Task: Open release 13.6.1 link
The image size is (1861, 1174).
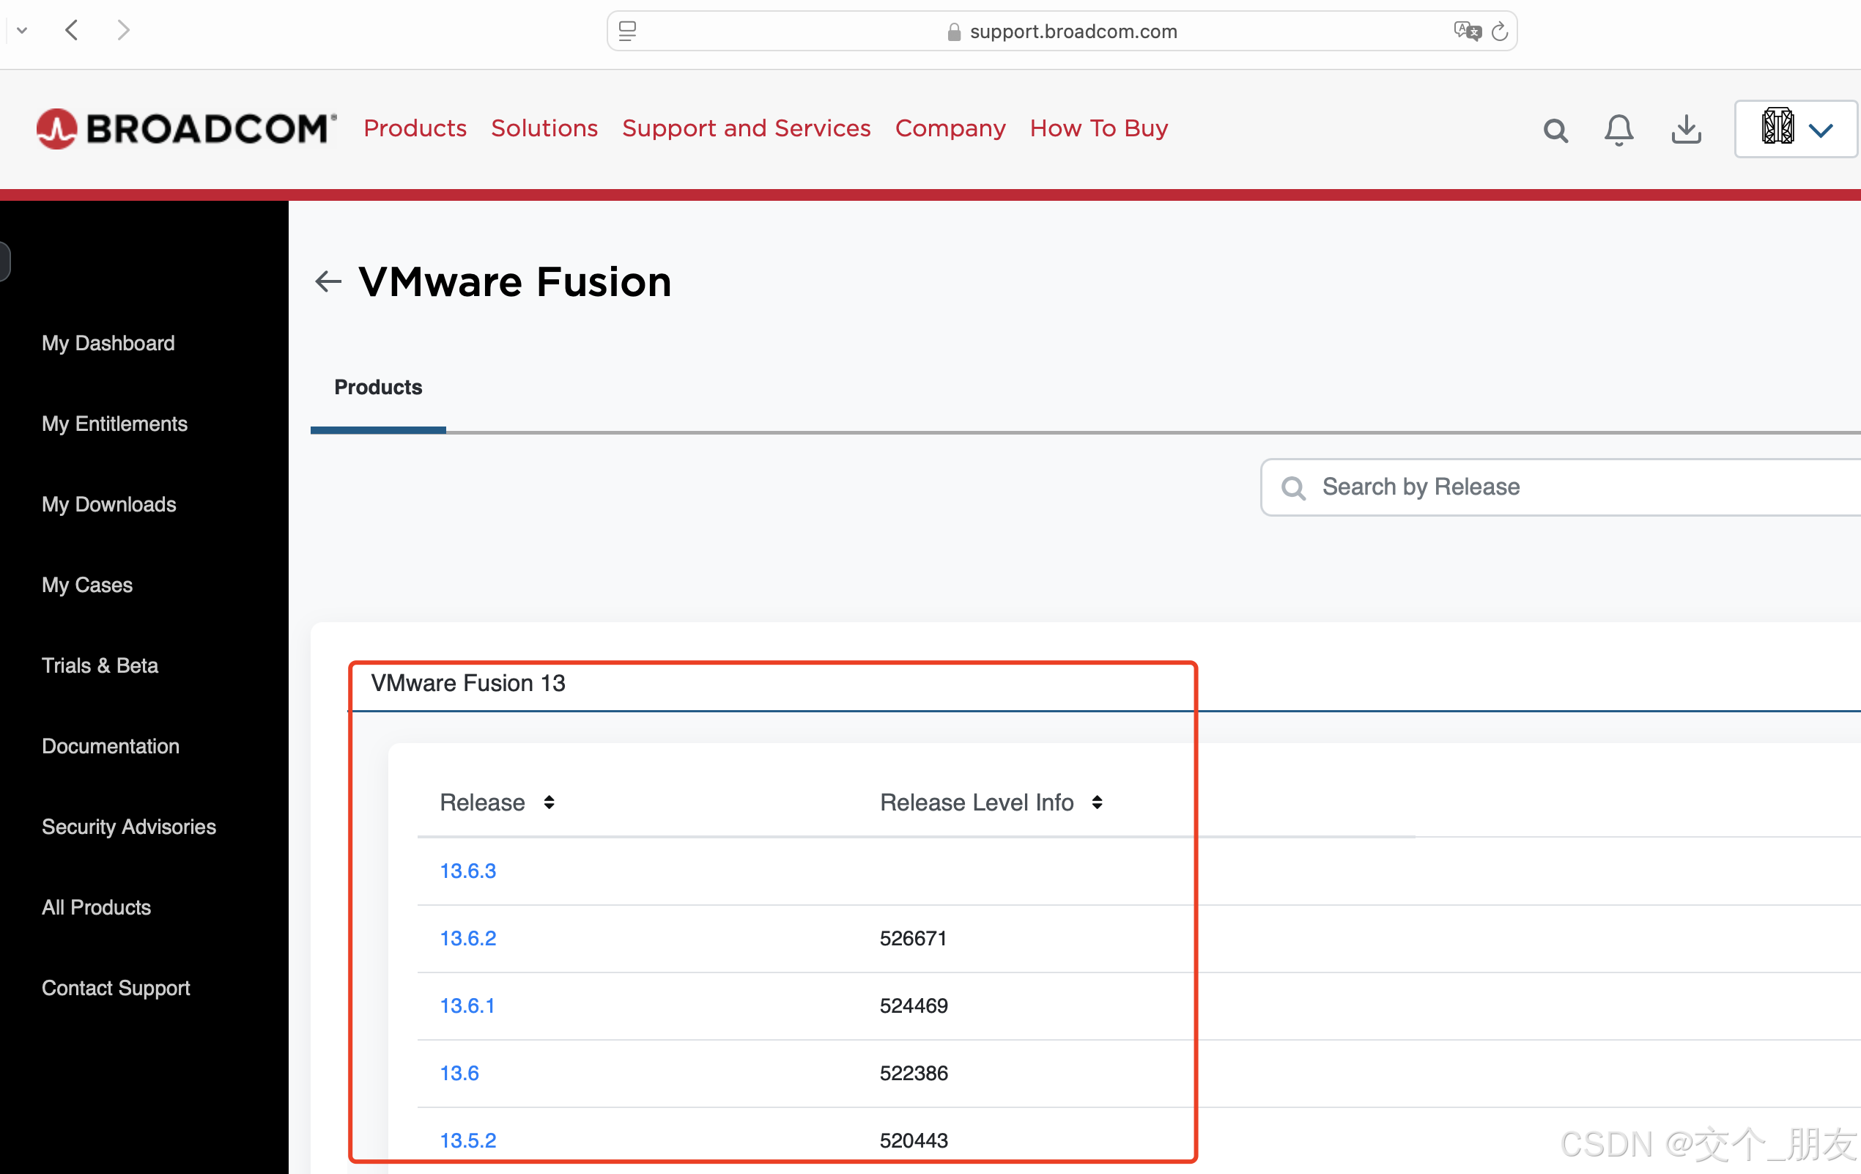Action: (467, 1005)
